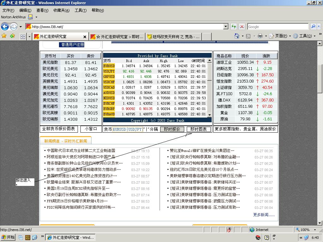This screenshot has width=323, height=242.
Task: Click the Google search input field
Action: coord(278,26)
